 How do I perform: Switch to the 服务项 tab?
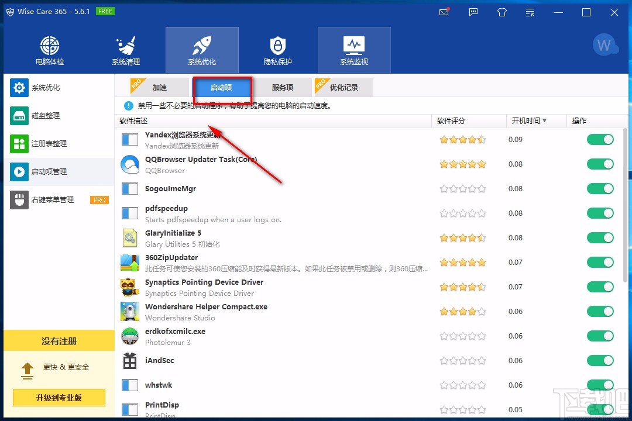click(283, 88)
